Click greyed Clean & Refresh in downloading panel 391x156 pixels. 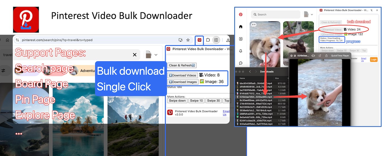331,22
